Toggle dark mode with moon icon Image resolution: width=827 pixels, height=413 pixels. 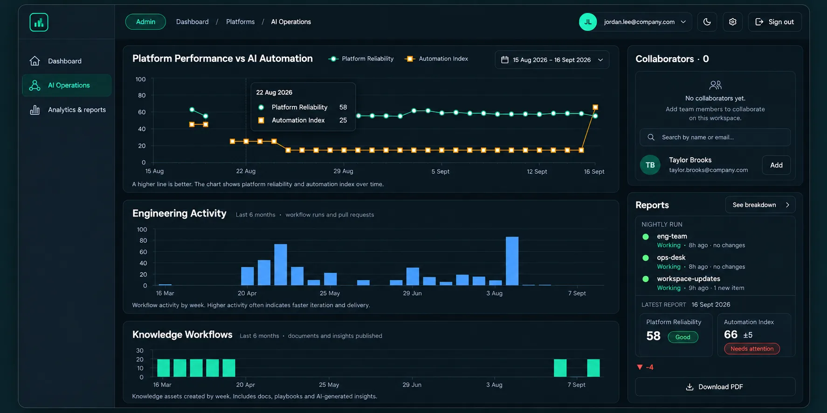(707, 22)
